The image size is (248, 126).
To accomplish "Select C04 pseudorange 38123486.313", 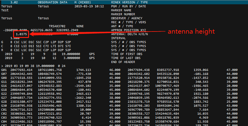I will coord(21,121).
